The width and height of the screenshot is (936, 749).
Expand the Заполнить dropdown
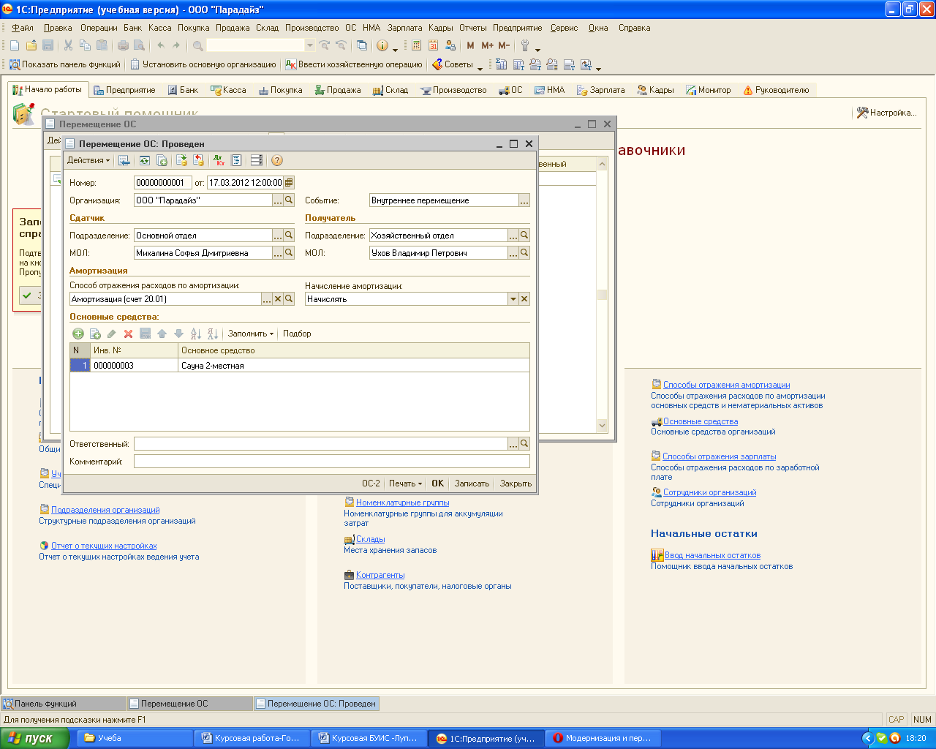click(x=251, y=334)
